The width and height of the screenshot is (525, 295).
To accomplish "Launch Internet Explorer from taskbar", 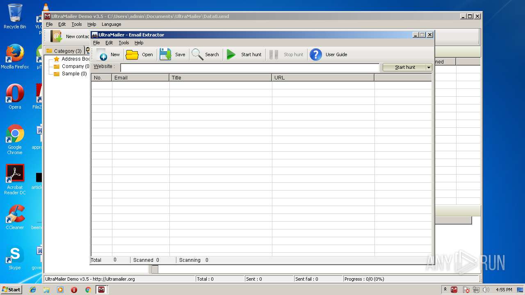I will click(x=33, y=290).
